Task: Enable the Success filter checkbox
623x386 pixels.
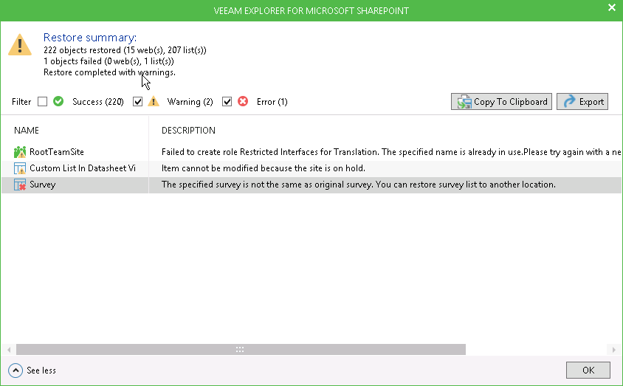Action: 43,102
